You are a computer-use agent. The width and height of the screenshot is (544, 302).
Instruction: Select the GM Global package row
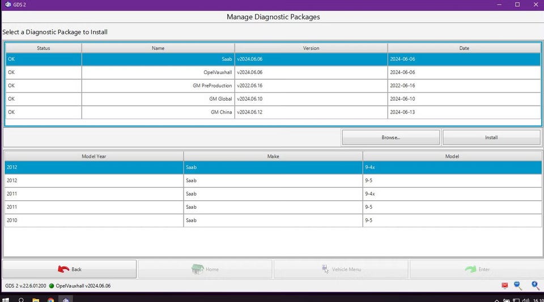pos(273,99)
